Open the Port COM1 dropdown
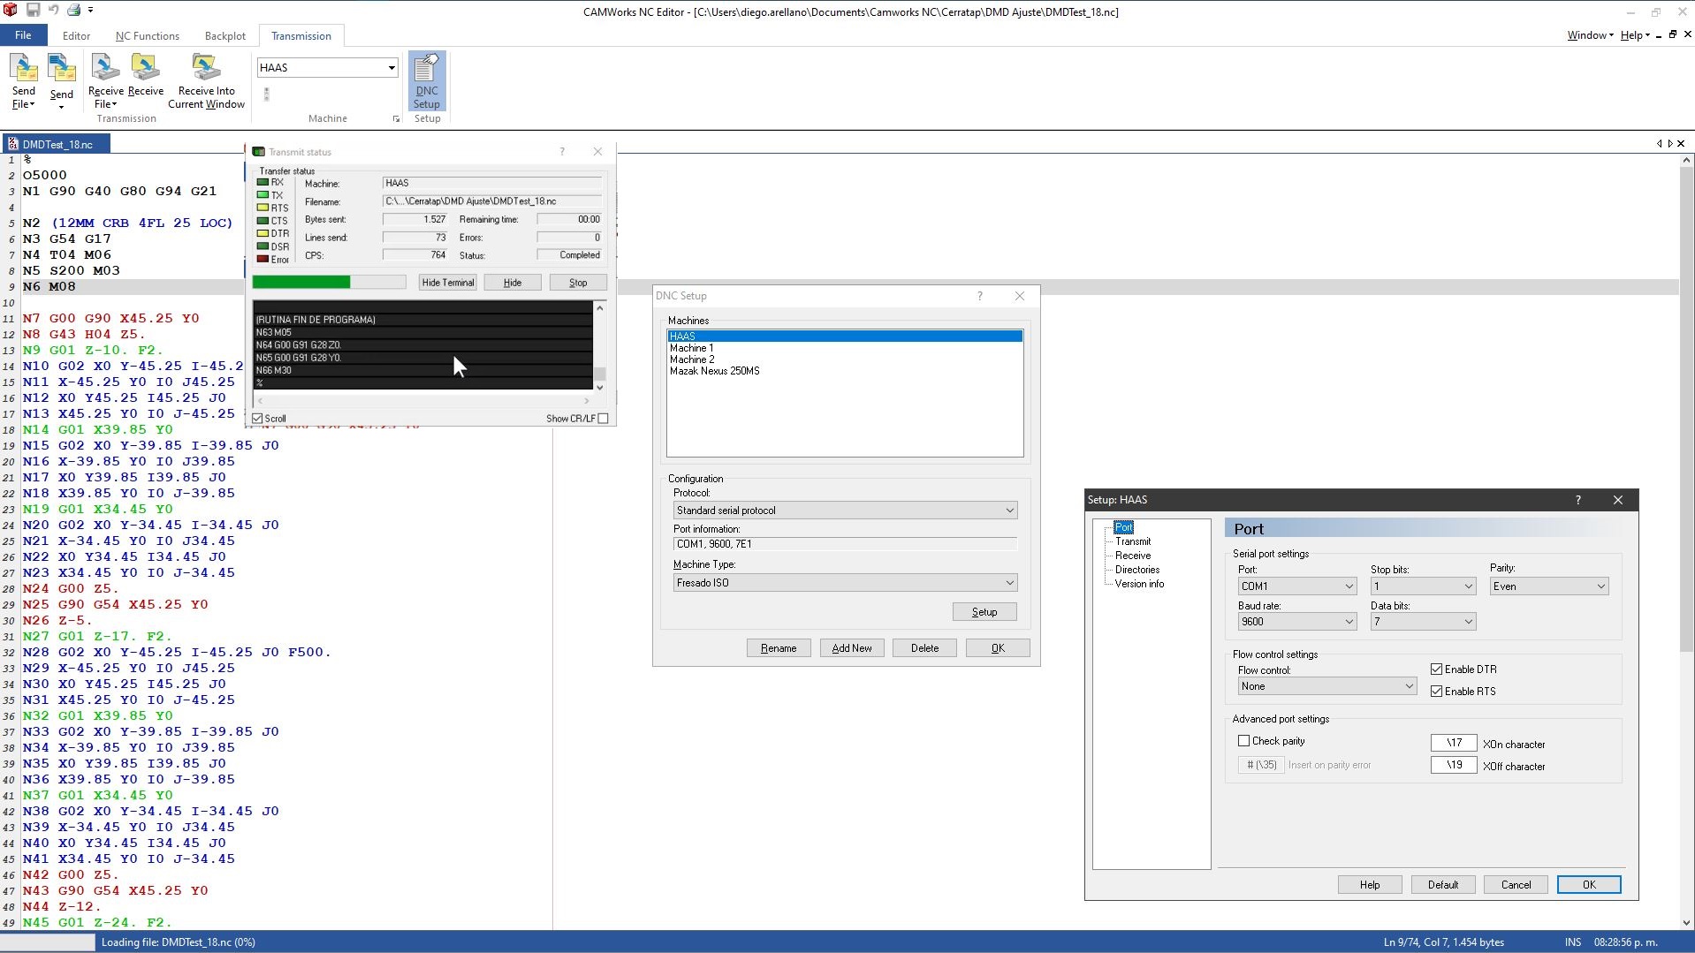This screenshot has width=1695, height=953. (1297, 586)
